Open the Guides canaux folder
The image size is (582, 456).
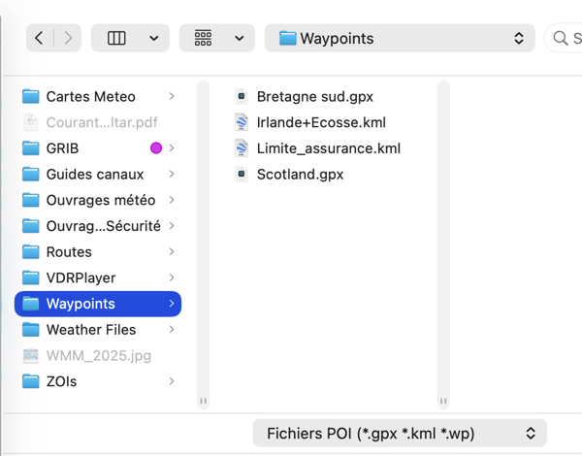point(94,175)
